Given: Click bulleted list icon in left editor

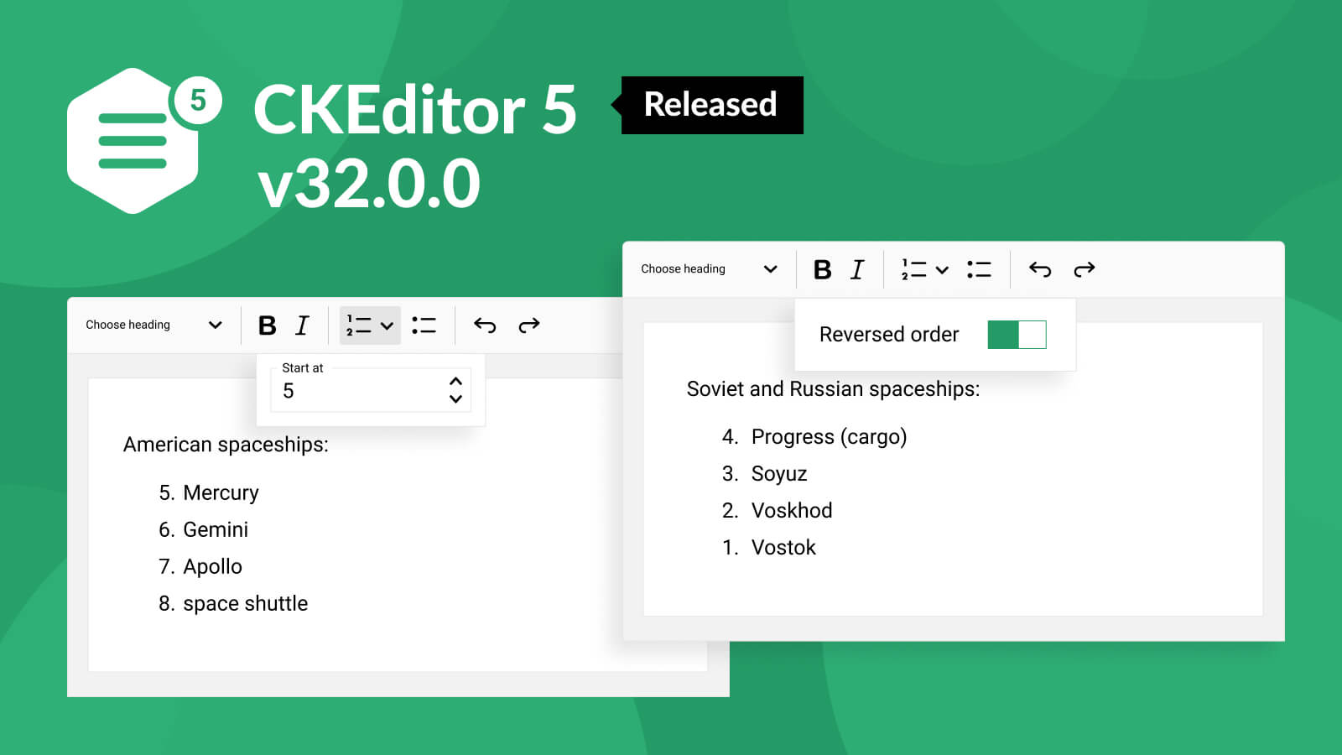Looking at the screenshot, I should pyautogui.click(x=424, y=325).
